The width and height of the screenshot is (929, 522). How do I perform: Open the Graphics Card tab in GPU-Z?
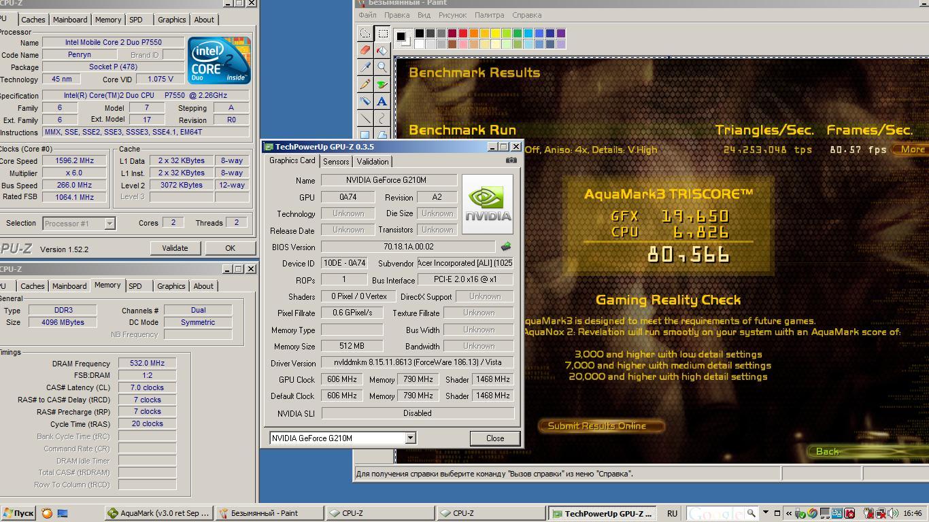tap(292, 160)
